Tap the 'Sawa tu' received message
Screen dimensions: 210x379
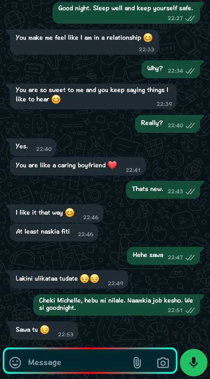44,331
